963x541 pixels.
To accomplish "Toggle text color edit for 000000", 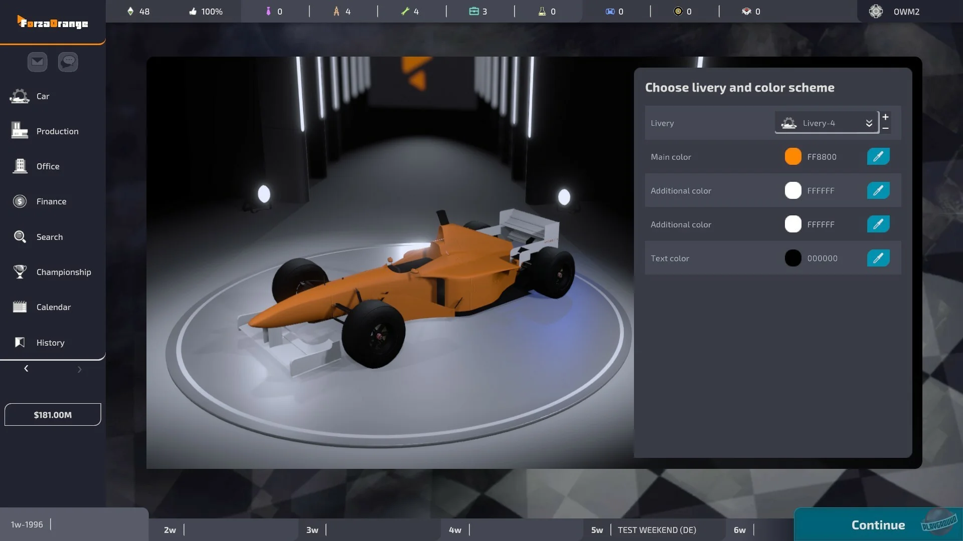I will click(x=878, y=257).
